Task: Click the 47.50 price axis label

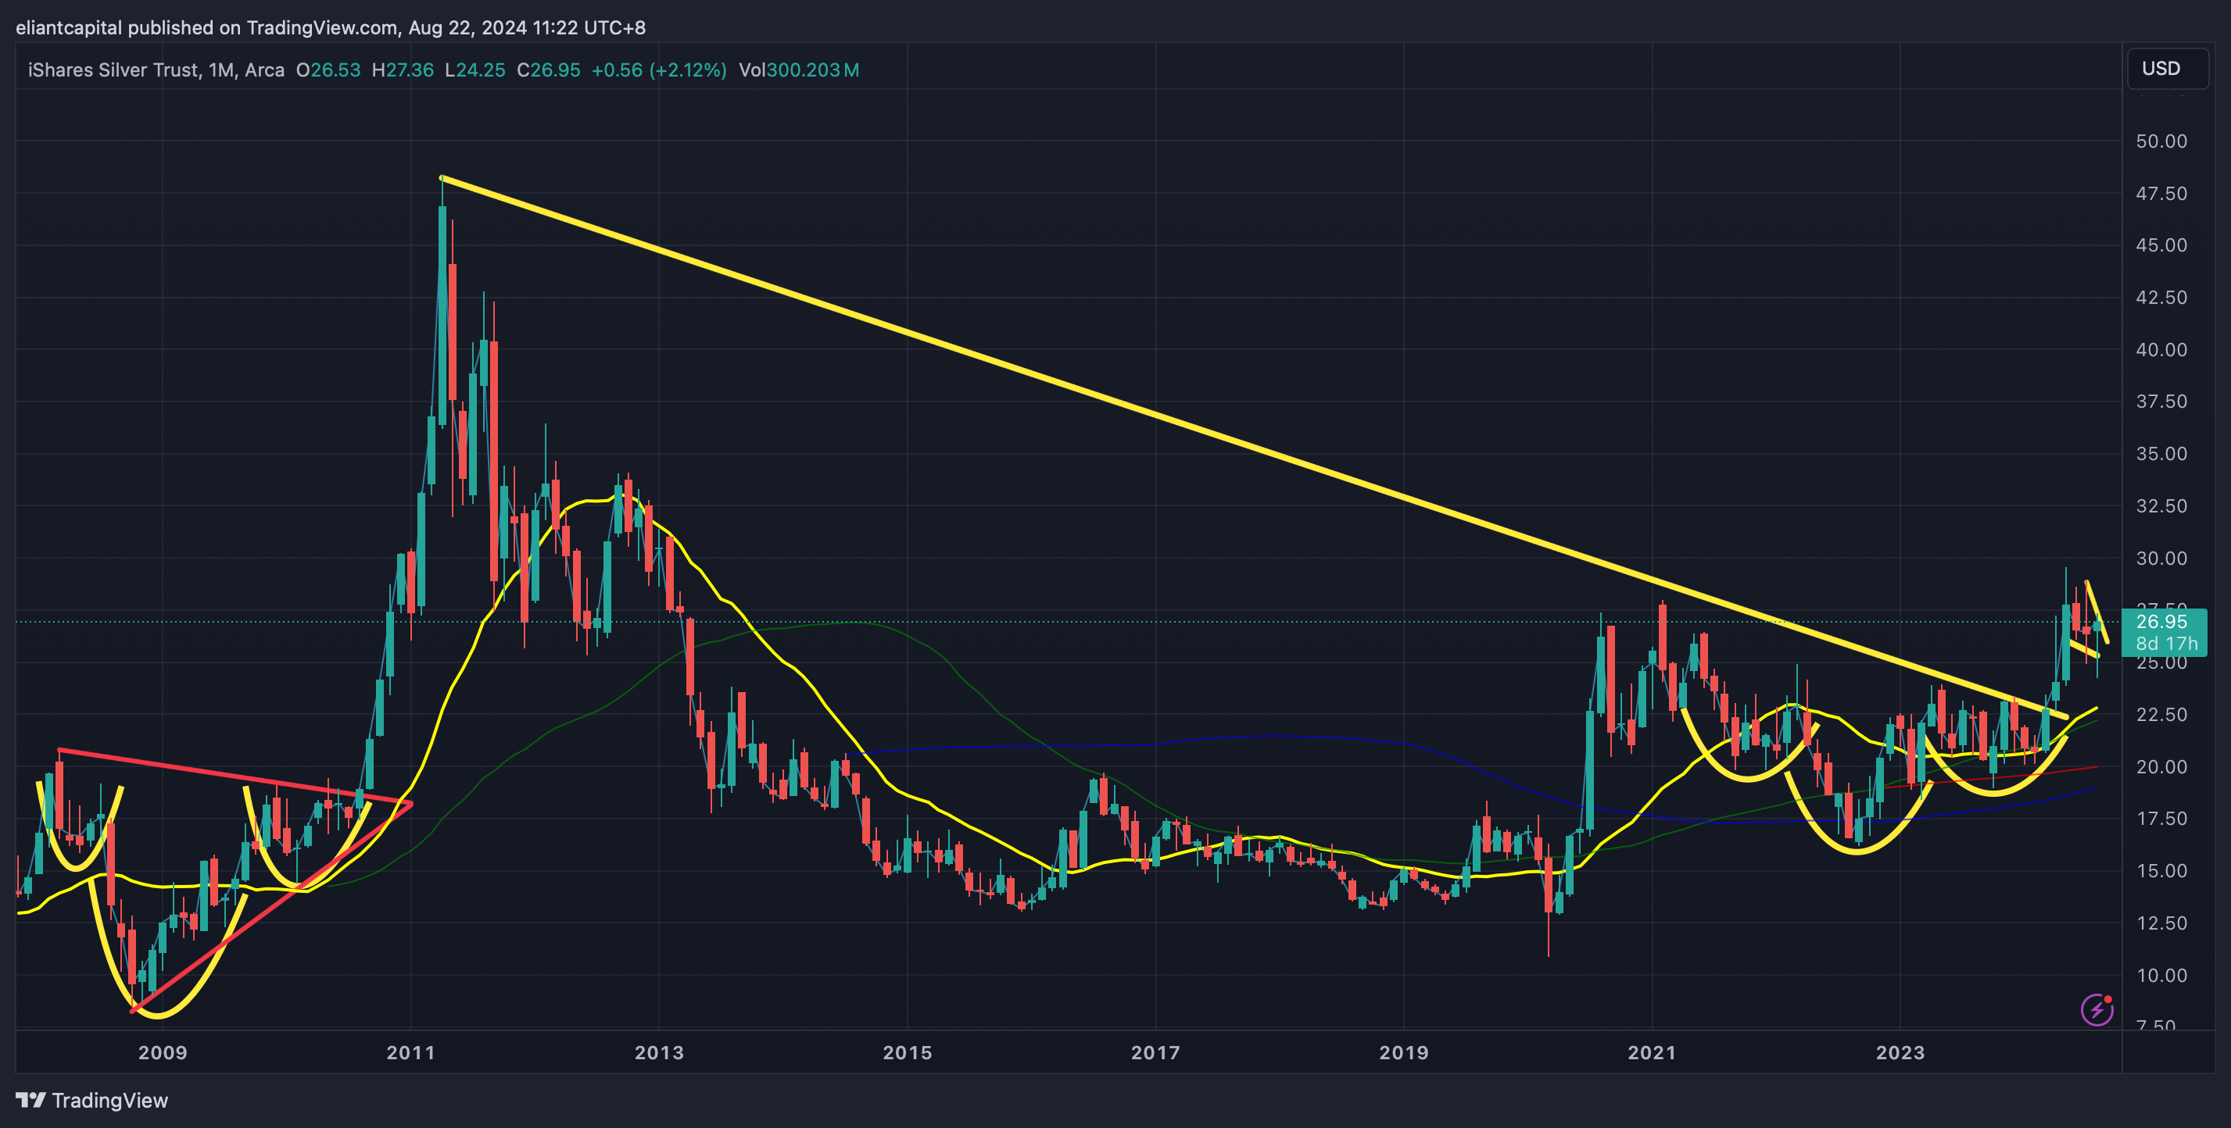Action: pos(2161,193)
